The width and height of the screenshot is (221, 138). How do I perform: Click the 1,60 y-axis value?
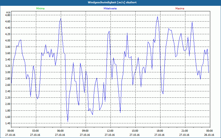point(8,117)
